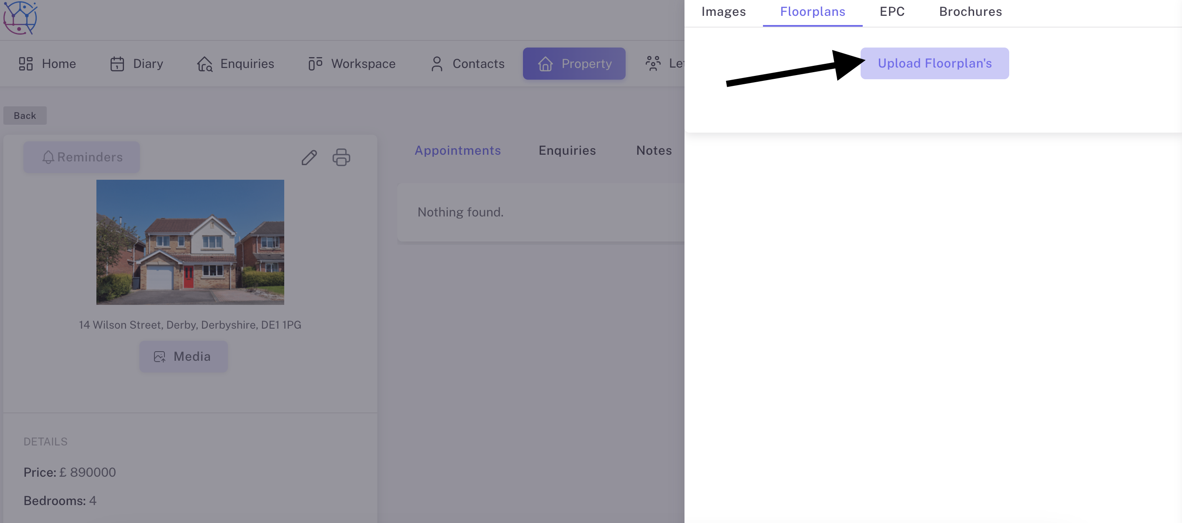The image size is (1182, 523).
Task: Select the Brochures tab
Action: tap(970, 11)
